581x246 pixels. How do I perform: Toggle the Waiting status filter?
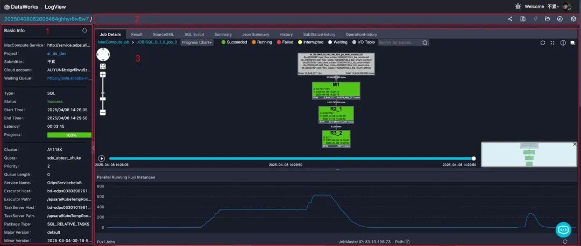coord(337,42)
